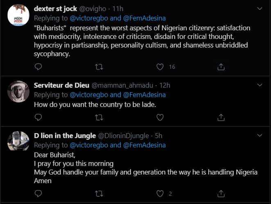Like Serviteur de Dieu's tweet
271x204 pixels.
pos(160,118)
